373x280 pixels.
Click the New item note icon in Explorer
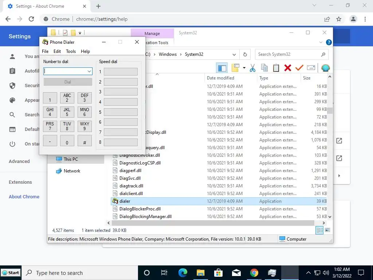[x=235, y=68]
